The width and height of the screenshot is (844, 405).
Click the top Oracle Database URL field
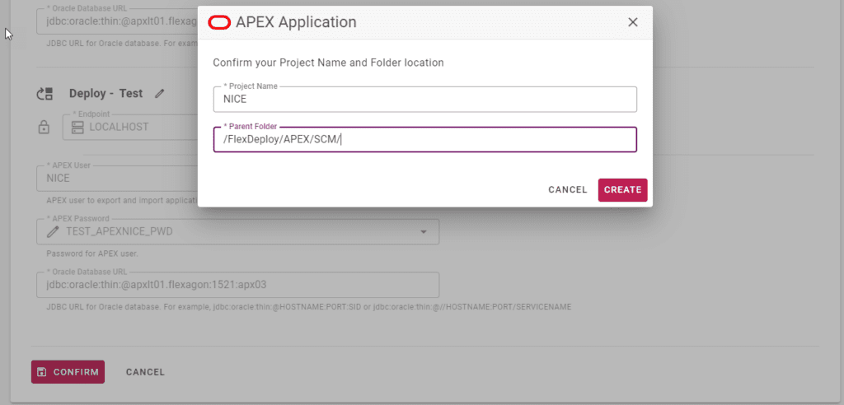117,22
